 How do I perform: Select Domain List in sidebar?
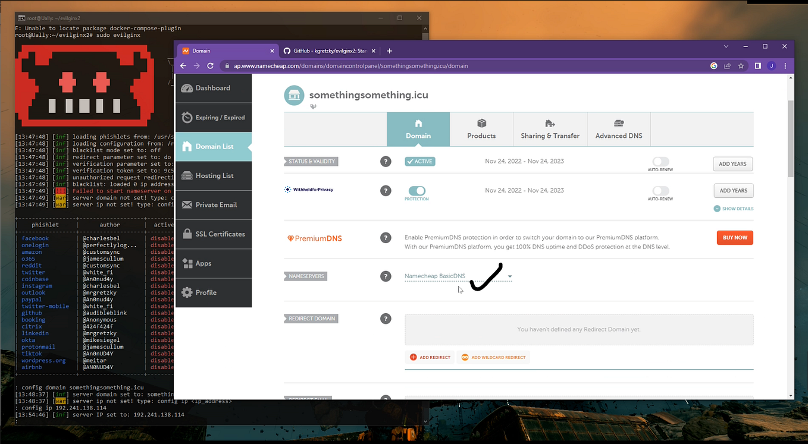tap(214, 146)
